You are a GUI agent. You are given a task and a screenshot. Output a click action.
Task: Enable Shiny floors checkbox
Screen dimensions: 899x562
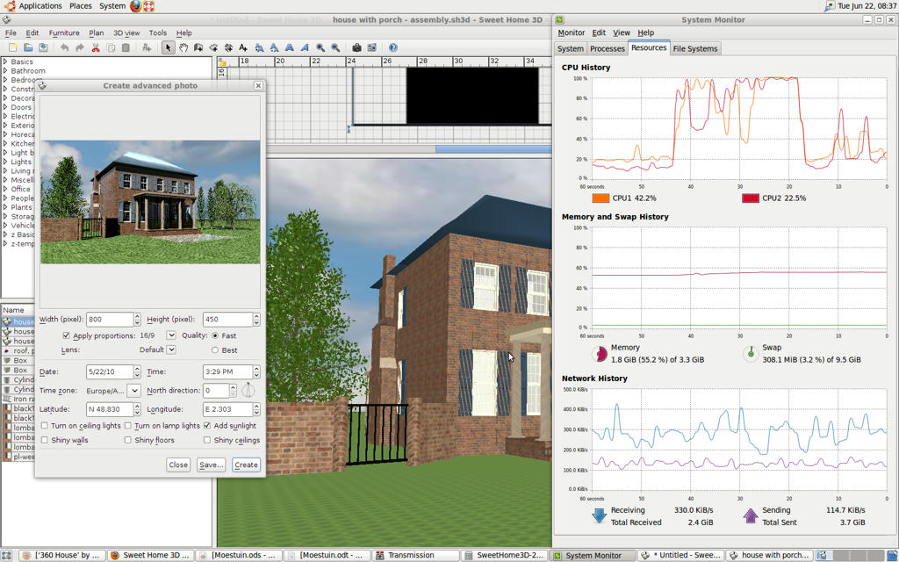coord(128,440)
